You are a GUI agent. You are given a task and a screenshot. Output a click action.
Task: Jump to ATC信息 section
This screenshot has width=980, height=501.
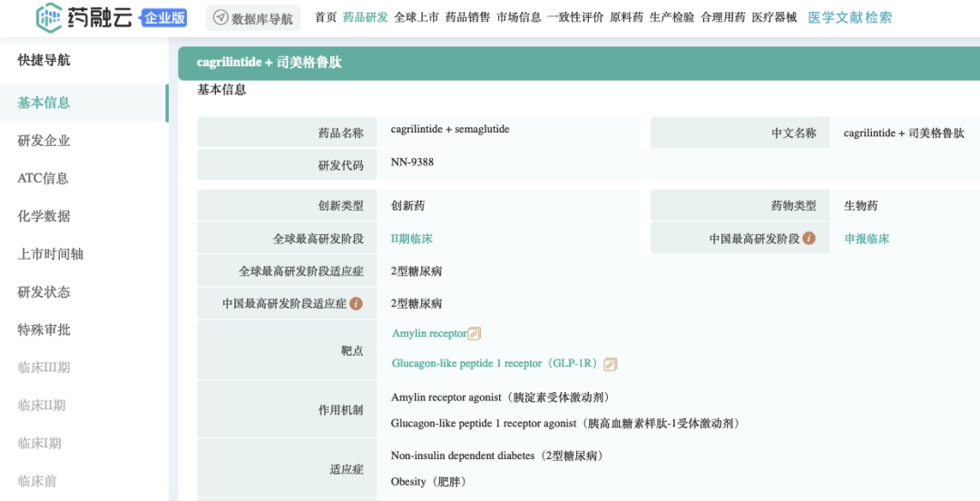[x=44, y=179]
